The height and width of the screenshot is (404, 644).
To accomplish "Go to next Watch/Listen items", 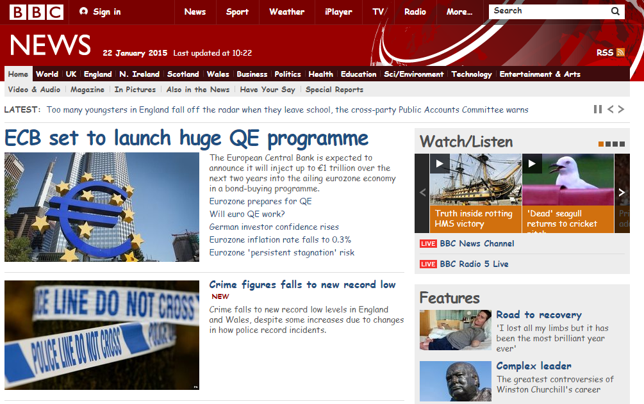I will pos(622,193).
